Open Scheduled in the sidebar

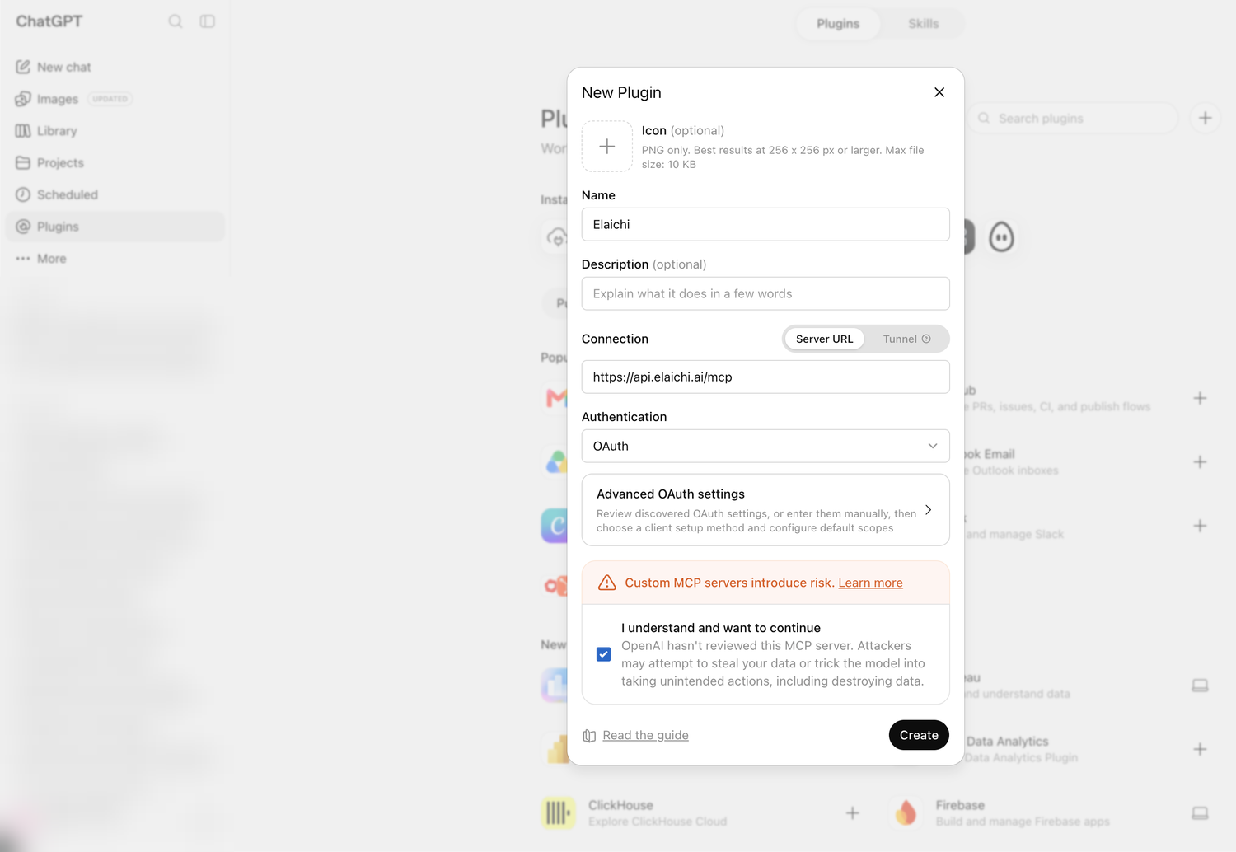[x=115, y=194]
